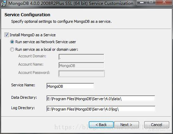Edit the Data Directory path field
173x134 pixels.
(101, 98)
